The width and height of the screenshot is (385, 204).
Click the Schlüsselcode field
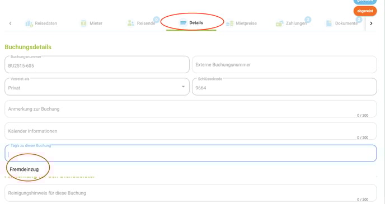tap(284, 87)
